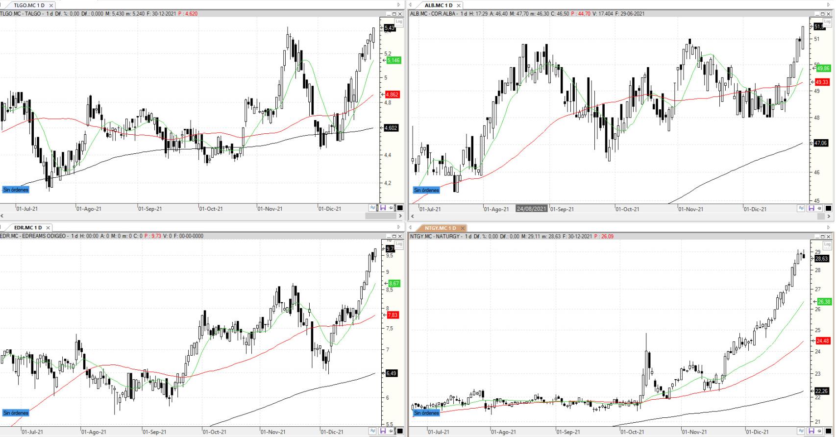Click the pin icon in the TALGO chart
This screenshot has width=836, height=437.
click(391, 208)
